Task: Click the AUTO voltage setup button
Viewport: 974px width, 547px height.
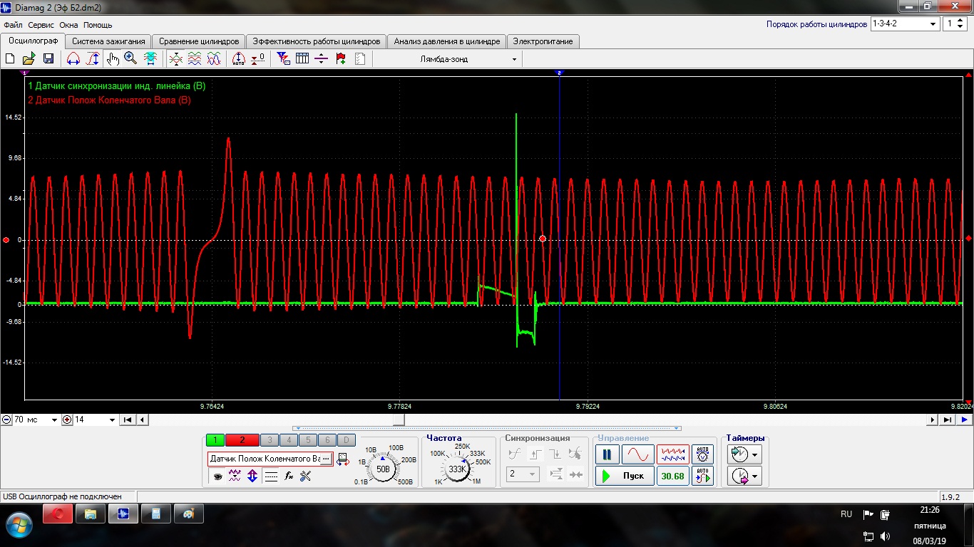Action: (x=703, y=454)
